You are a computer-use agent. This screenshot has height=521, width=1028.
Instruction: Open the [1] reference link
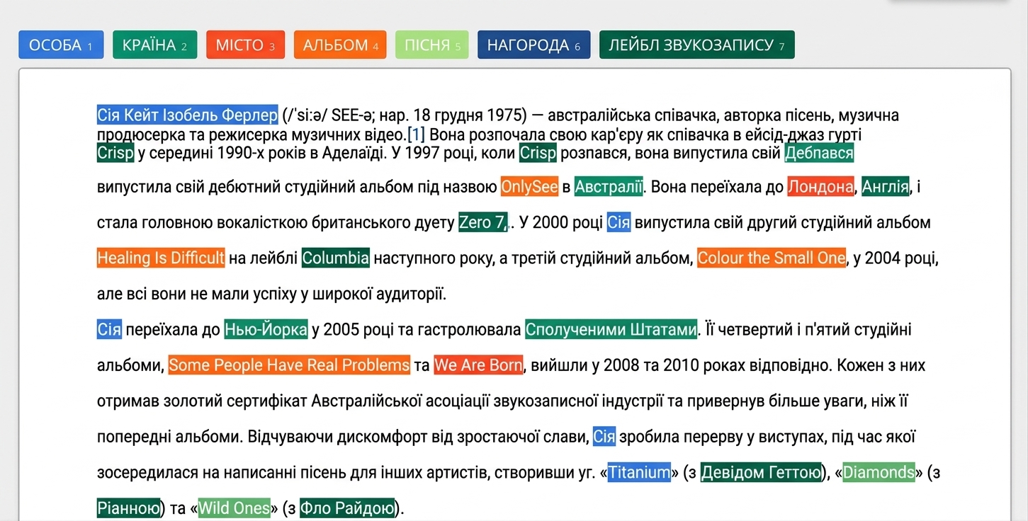coord(416,134)
